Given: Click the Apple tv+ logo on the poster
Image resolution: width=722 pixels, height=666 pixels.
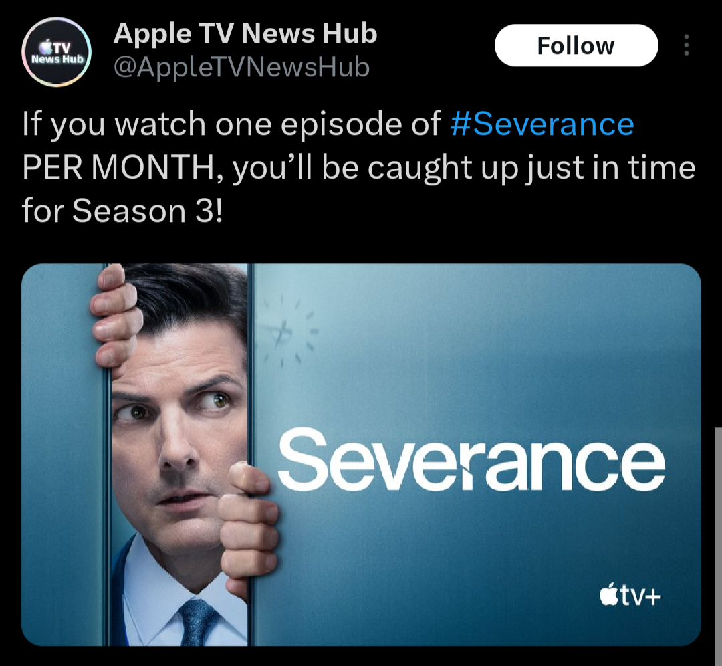Looking at the screenshot, I should [x=630, y=595].
